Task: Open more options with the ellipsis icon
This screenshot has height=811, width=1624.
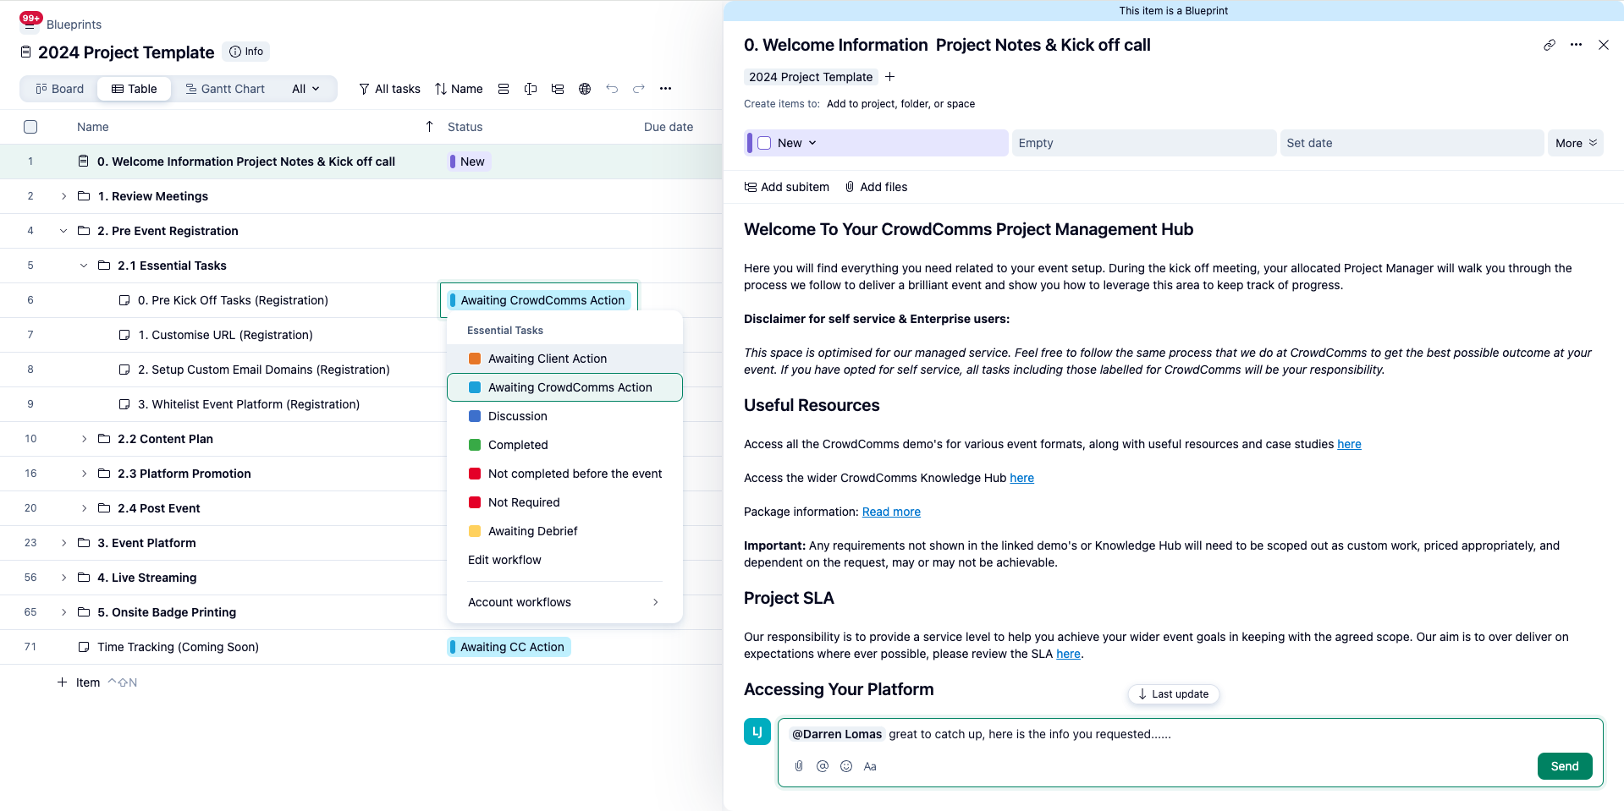Action: [1576, 45]
